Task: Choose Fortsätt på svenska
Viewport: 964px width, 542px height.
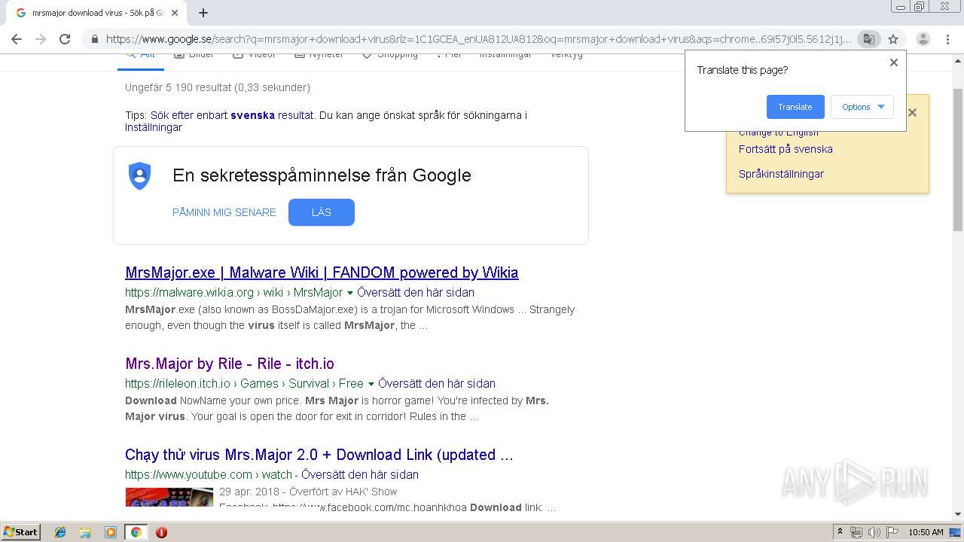Action: pyautogui.click(x=786, y=149)
